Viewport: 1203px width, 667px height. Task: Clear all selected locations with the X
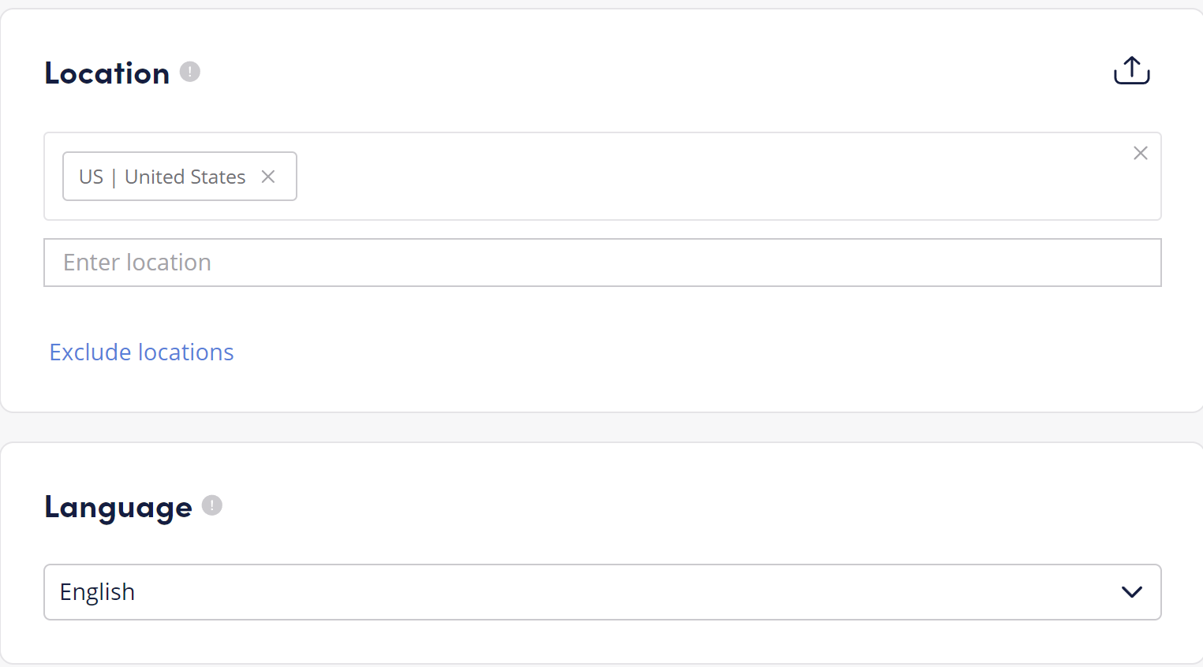click(x=1141, y=153)
